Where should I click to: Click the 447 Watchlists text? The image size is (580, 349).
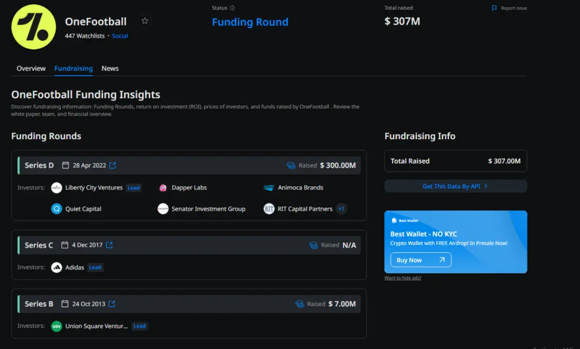tap(85, 36)
